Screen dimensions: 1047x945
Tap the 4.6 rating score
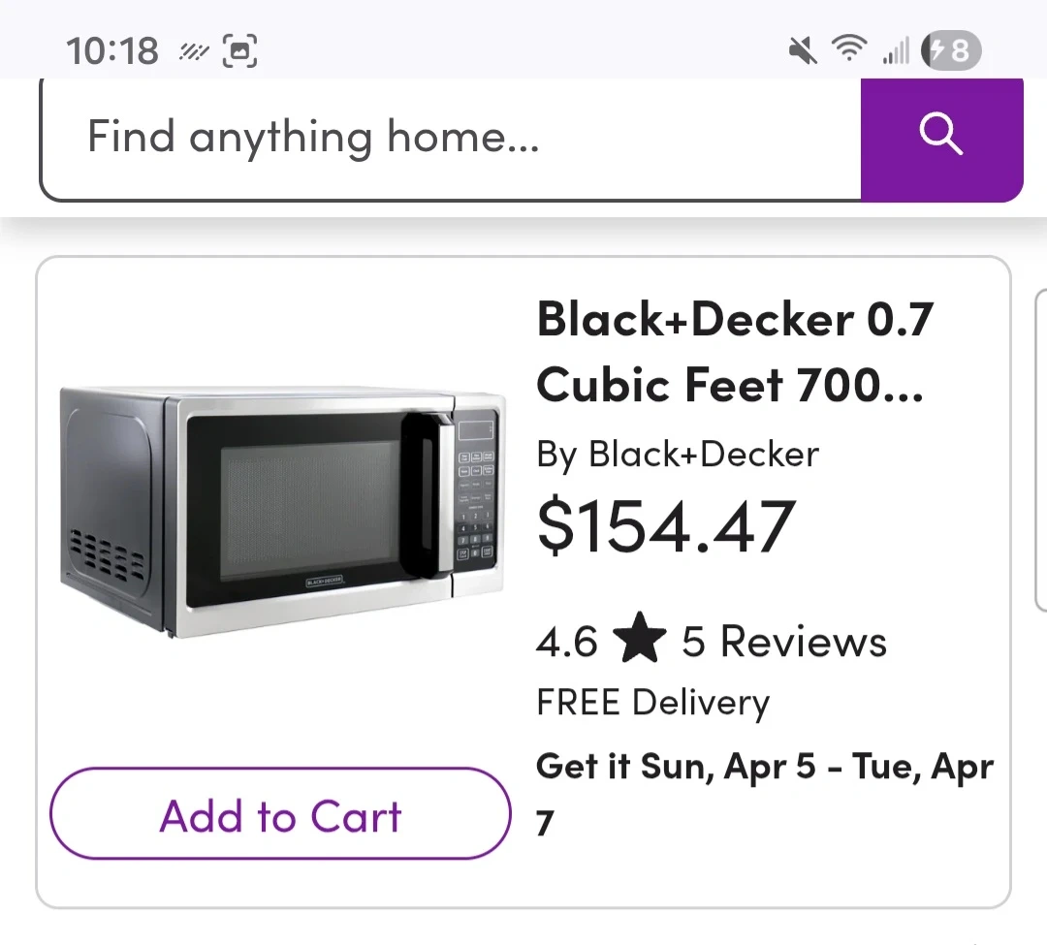pos(567,642)
